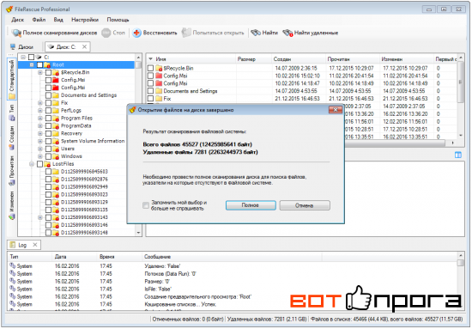Open the Настройки menu
This screenshot has width=472, height=329.
(x=85, y=20)
